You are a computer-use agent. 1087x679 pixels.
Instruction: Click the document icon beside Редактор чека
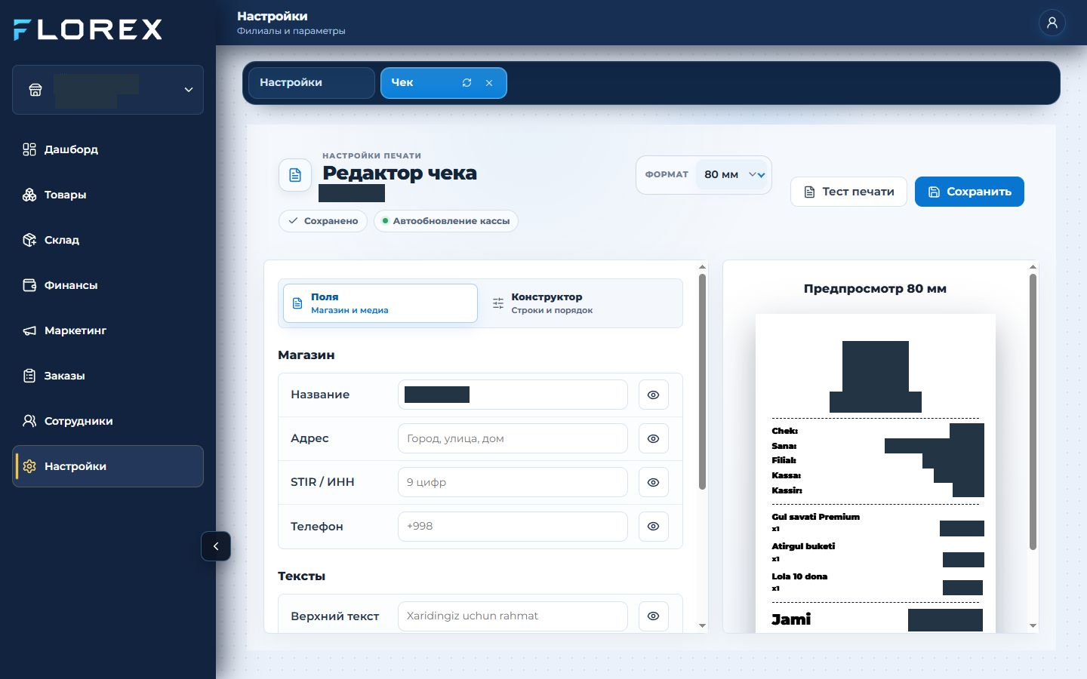pos(295,175)
